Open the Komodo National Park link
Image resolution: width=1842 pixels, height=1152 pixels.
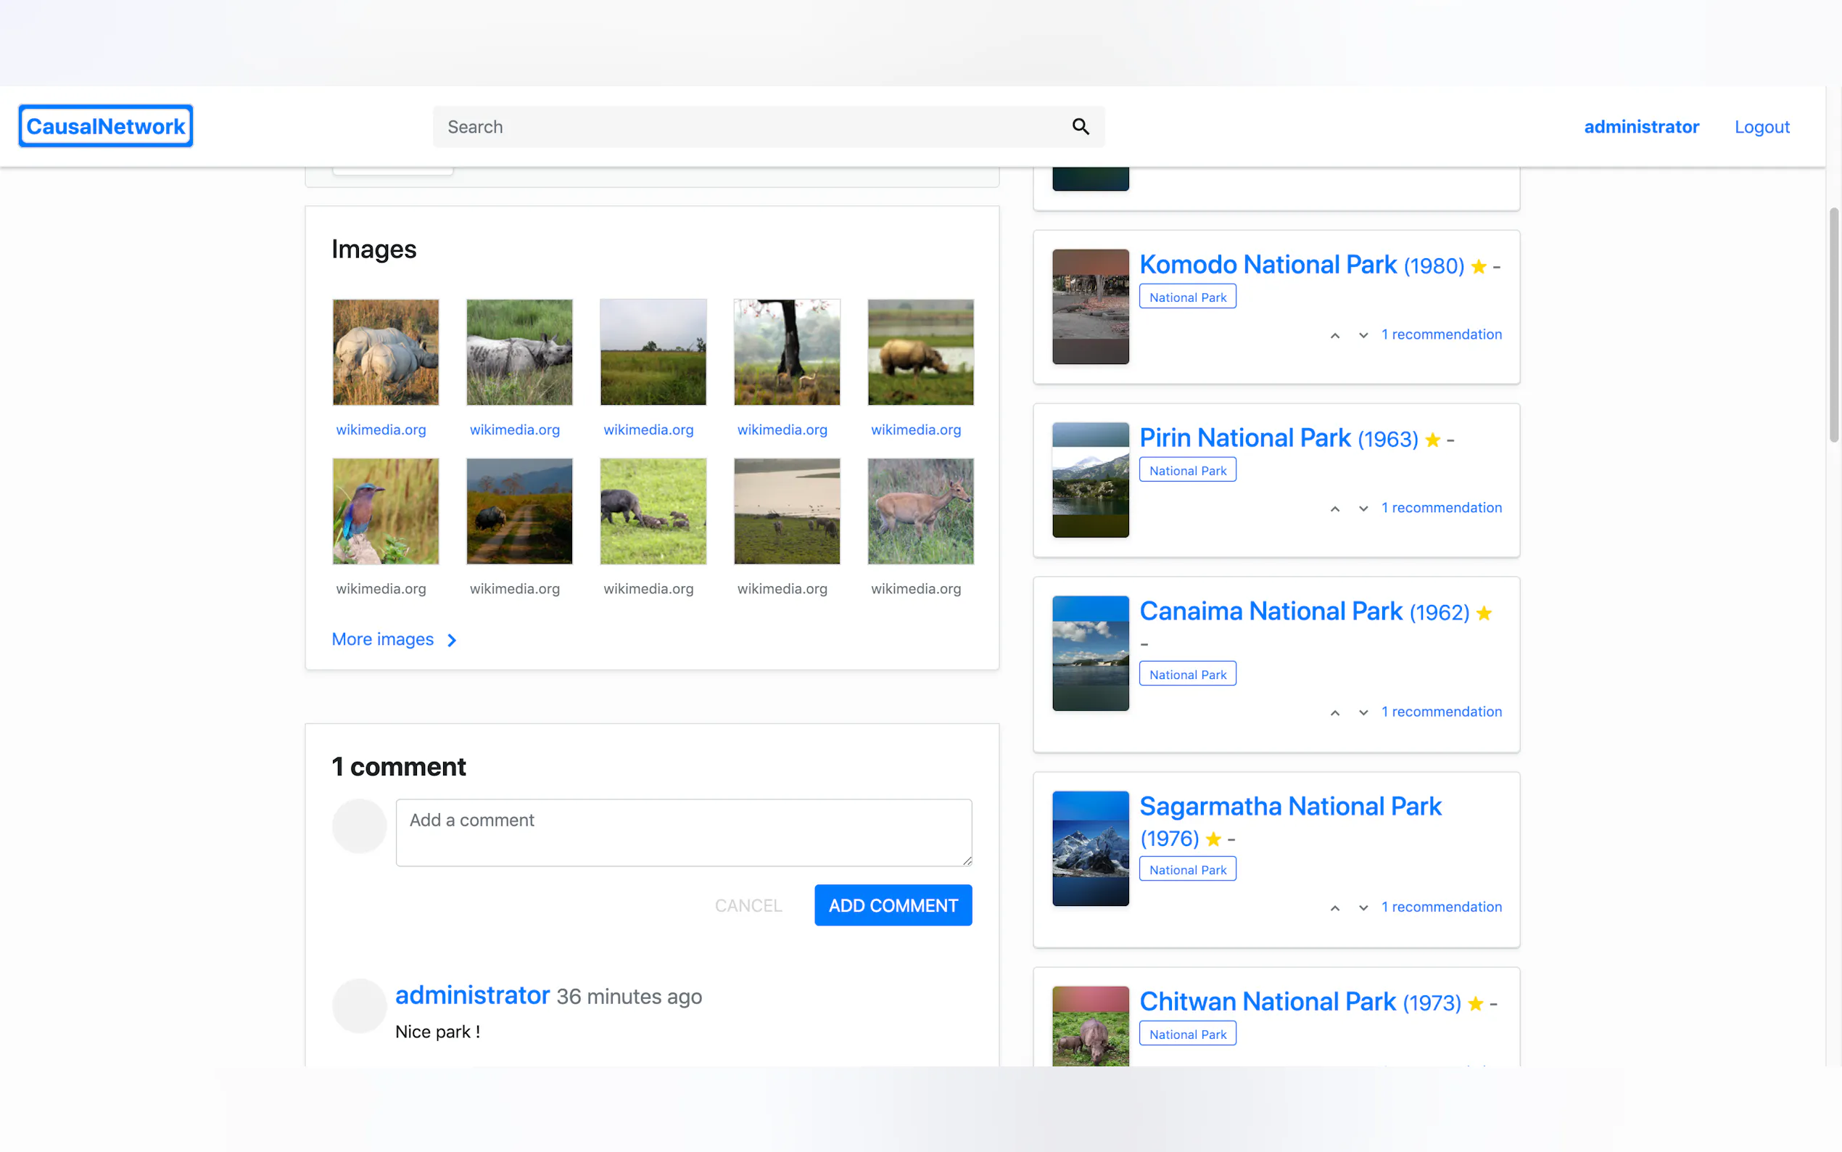click(1267, 264)
